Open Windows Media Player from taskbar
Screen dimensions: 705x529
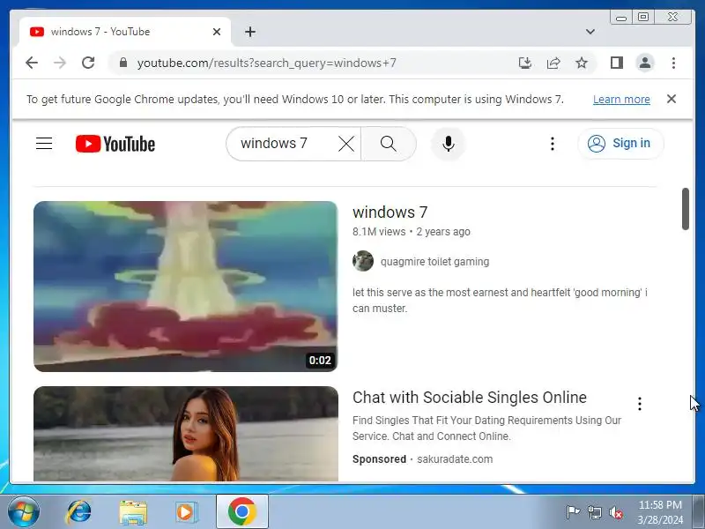pyautogui.click(x=186, y=512)
